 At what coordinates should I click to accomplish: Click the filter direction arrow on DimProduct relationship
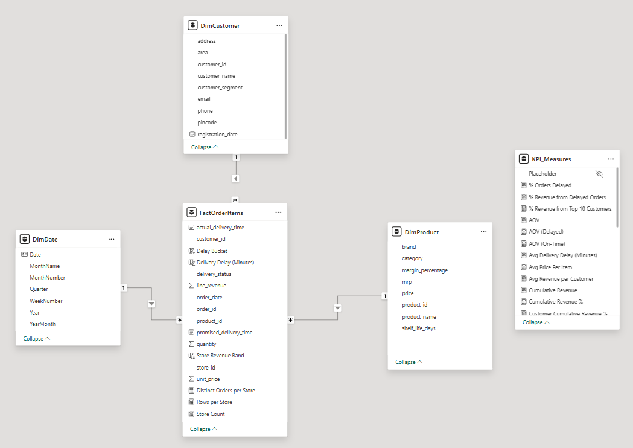point(337,308)
